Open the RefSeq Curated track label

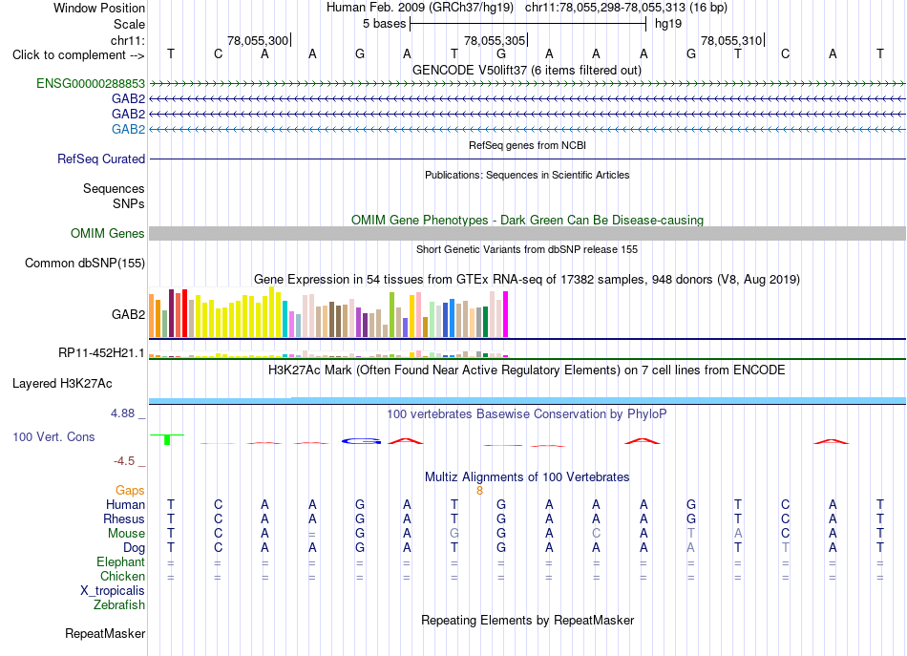(x=100, y=159)
